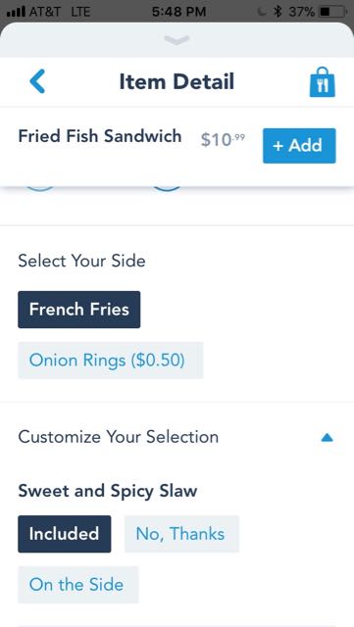Tap the battery icon in status bar
The width and height of the screenshot is (354, 627).
tap(333, 11)
